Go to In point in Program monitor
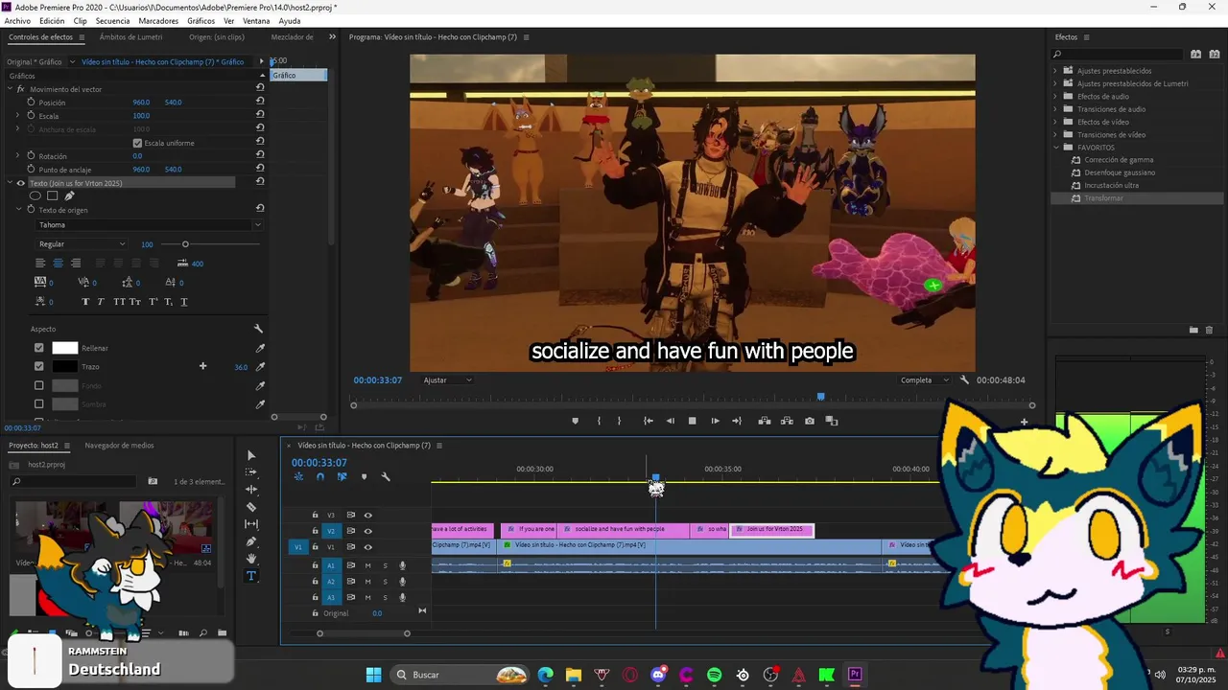Viewport: 1228px width, 690px height. (649, 421)
